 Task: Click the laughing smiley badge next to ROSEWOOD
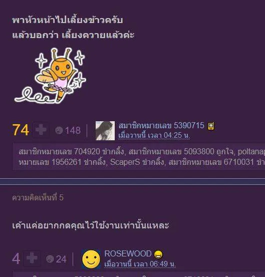click(158, 254)
